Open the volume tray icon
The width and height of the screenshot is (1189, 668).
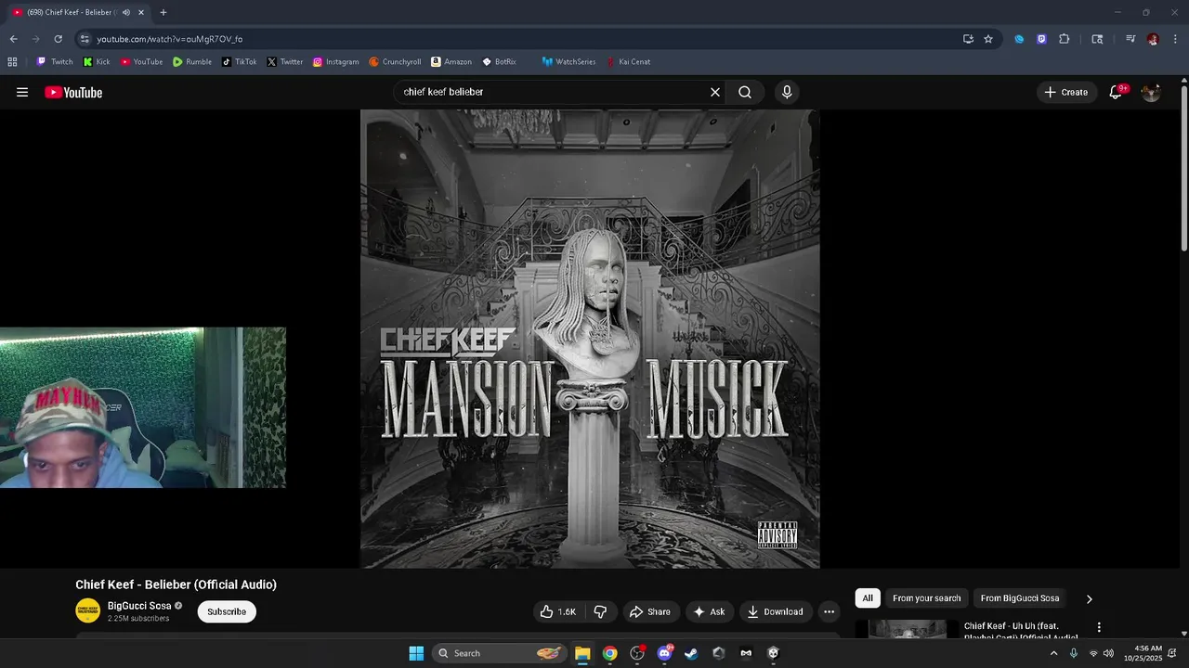point(1108,653)
